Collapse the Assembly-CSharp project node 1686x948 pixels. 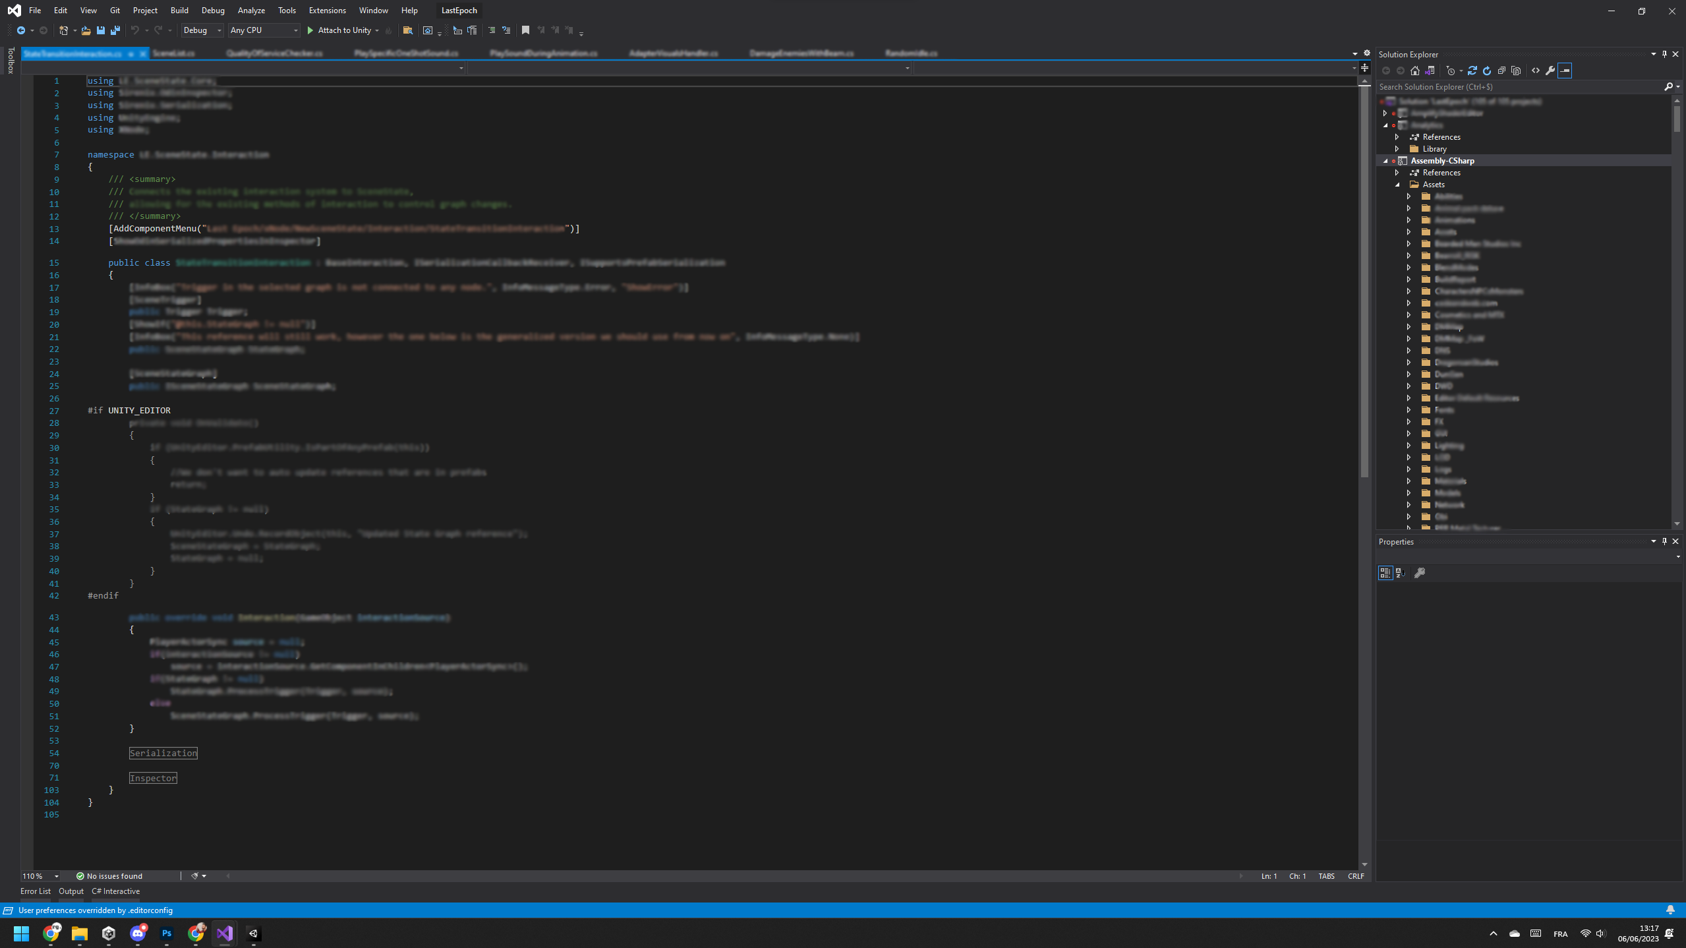(x=1385, y=161)
